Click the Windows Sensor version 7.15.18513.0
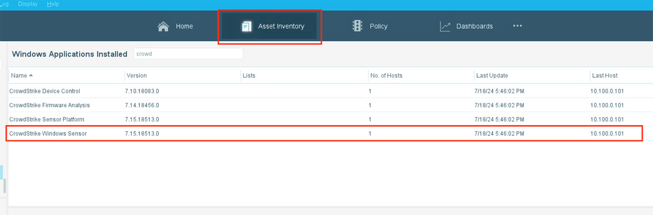The image size is (653, 215). [142, 133]
